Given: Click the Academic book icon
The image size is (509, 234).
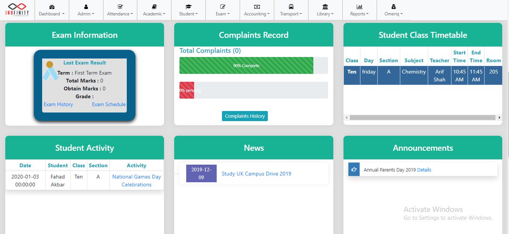Looking at the screenshot, I should click(x=154, y=7).
